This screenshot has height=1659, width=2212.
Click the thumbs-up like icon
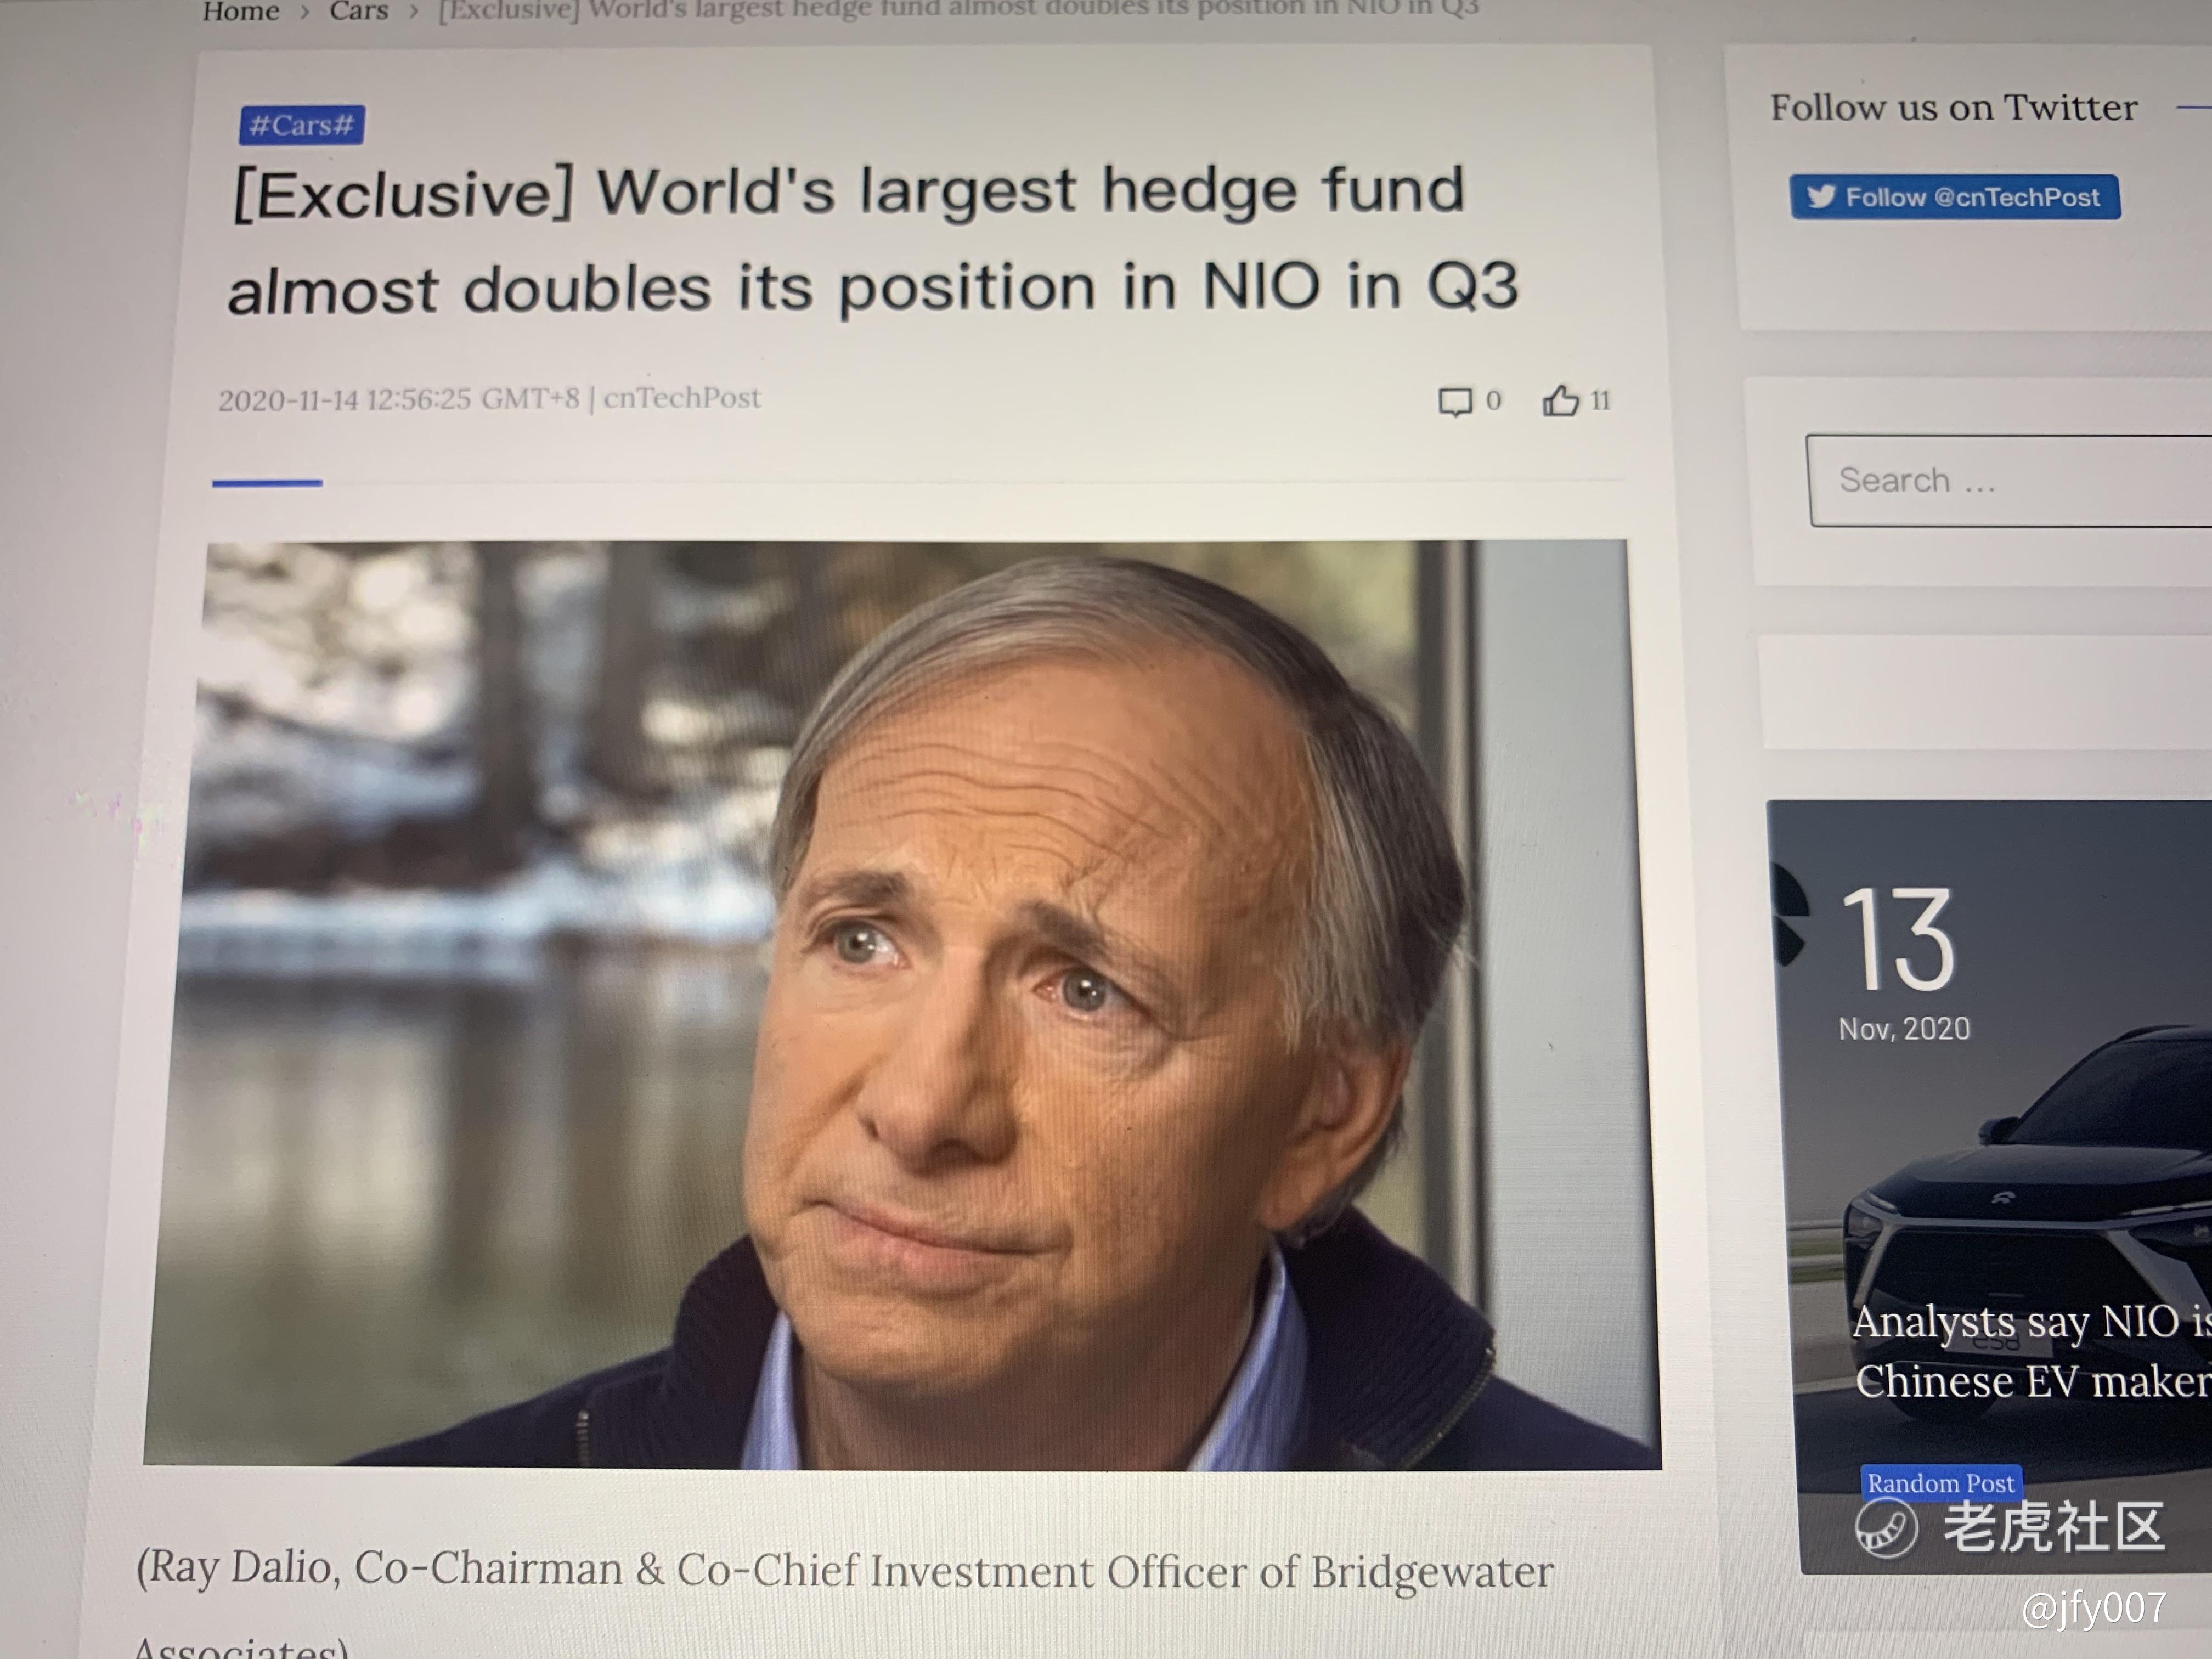pyautogui.click(x=1560, y=401)
